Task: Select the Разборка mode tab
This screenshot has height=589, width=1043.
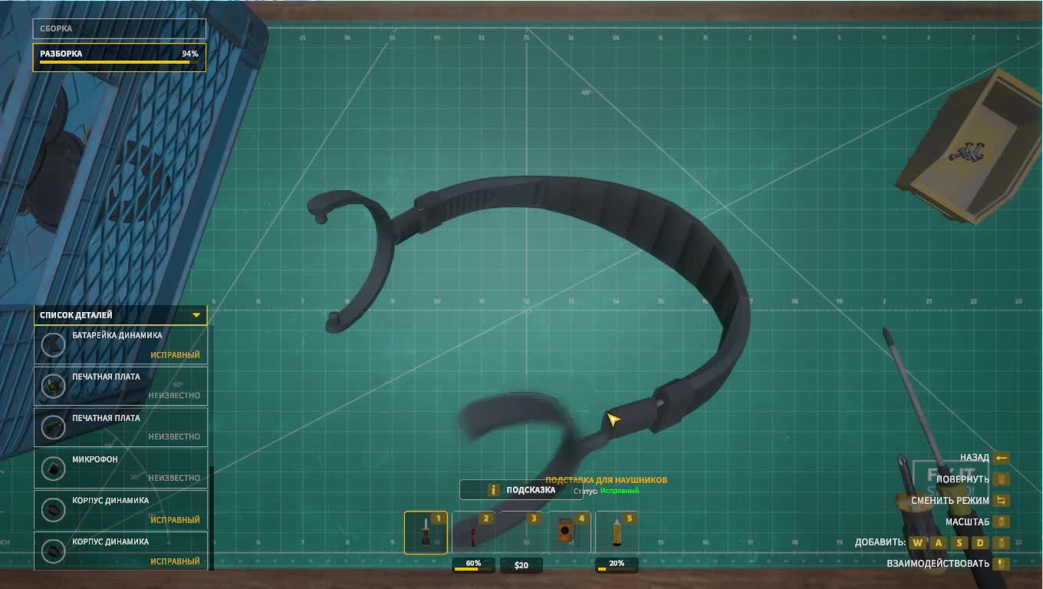Action: click(x=120, y=57)
